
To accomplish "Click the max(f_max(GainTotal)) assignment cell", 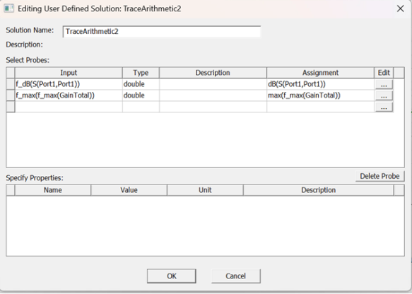I will [x=320, y=95].
